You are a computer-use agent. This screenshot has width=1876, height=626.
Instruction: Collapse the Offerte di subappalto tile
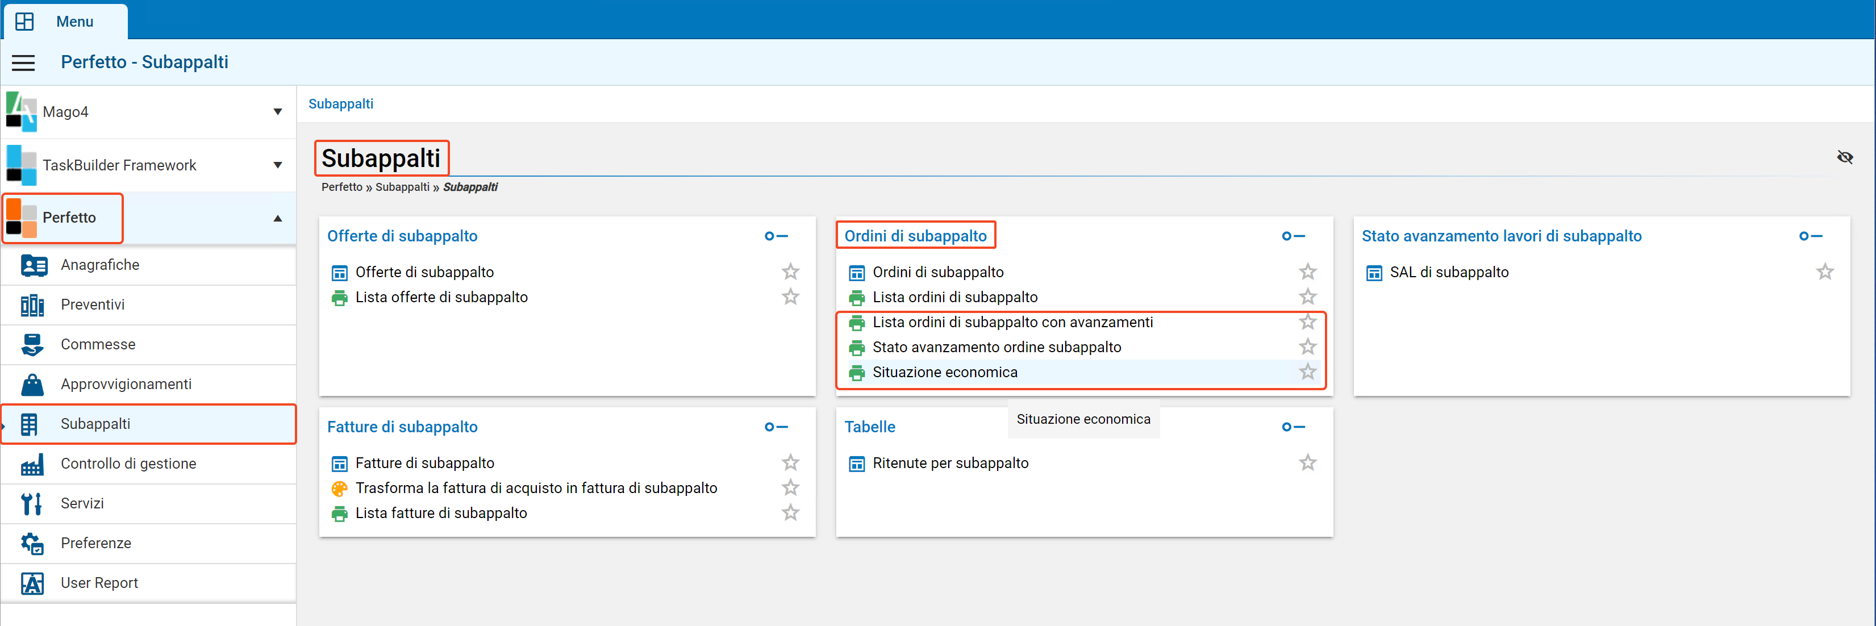(x=776, y=236)
